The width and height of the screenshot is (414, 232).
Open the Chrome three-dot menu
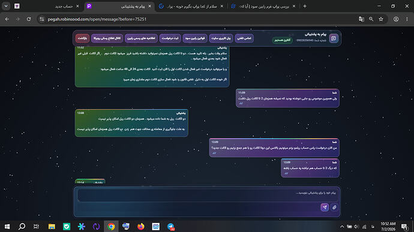[407, 19]
